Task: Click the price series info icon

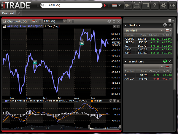Action: [x=118, y=27]
